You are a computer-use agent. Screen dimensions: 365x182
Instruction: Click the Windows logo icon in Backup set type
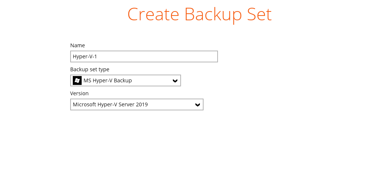(77, 80)
